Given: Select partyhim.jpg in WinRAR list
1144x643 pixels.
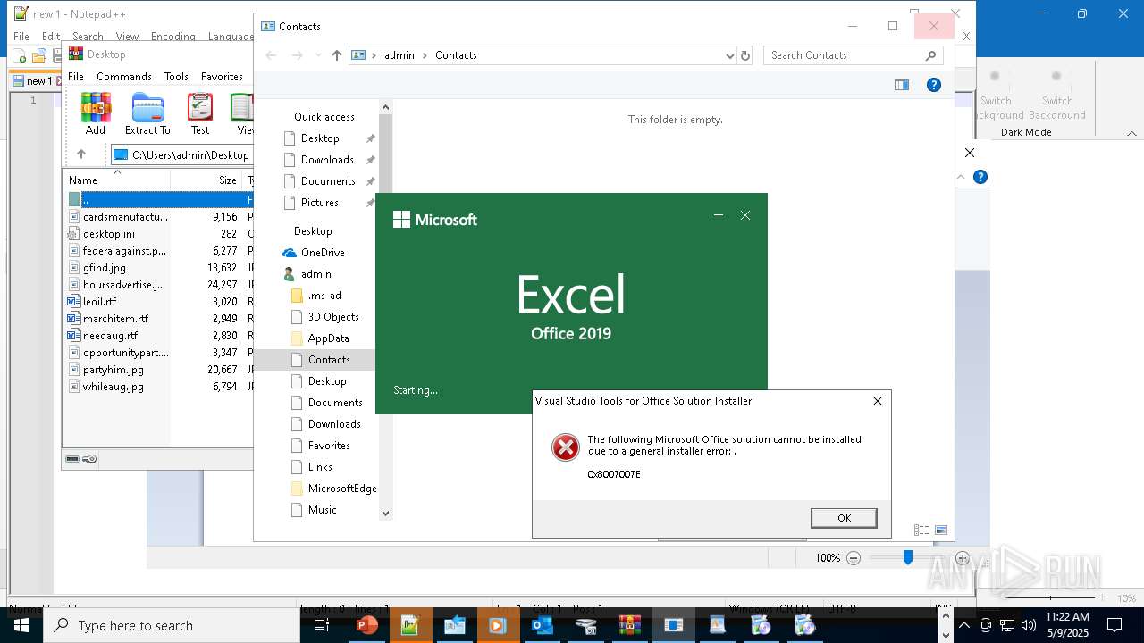Looking at the screenshot, I should [x=113, y=370].
